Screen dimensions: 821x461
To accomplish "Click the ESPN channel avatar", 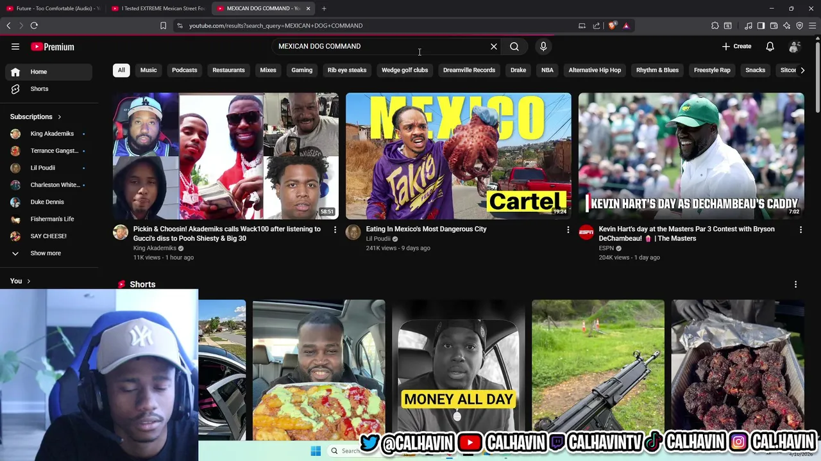I will click(x=586, y=232).
